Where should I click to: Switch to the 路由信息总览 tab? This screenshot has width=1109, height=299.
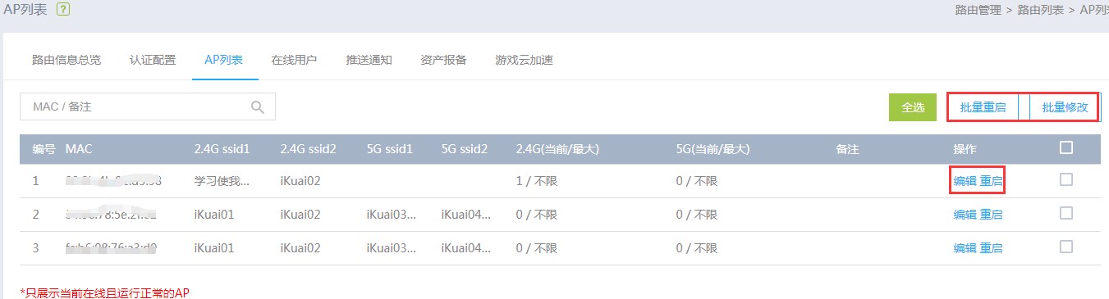66,60
